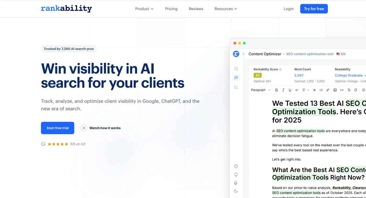Open the Paragraph style dropdown

pyautogui.click(x=261, y=90)
